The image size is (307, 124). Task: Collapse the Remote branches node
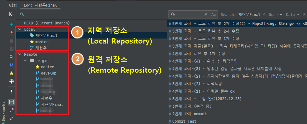coord(20,54)
